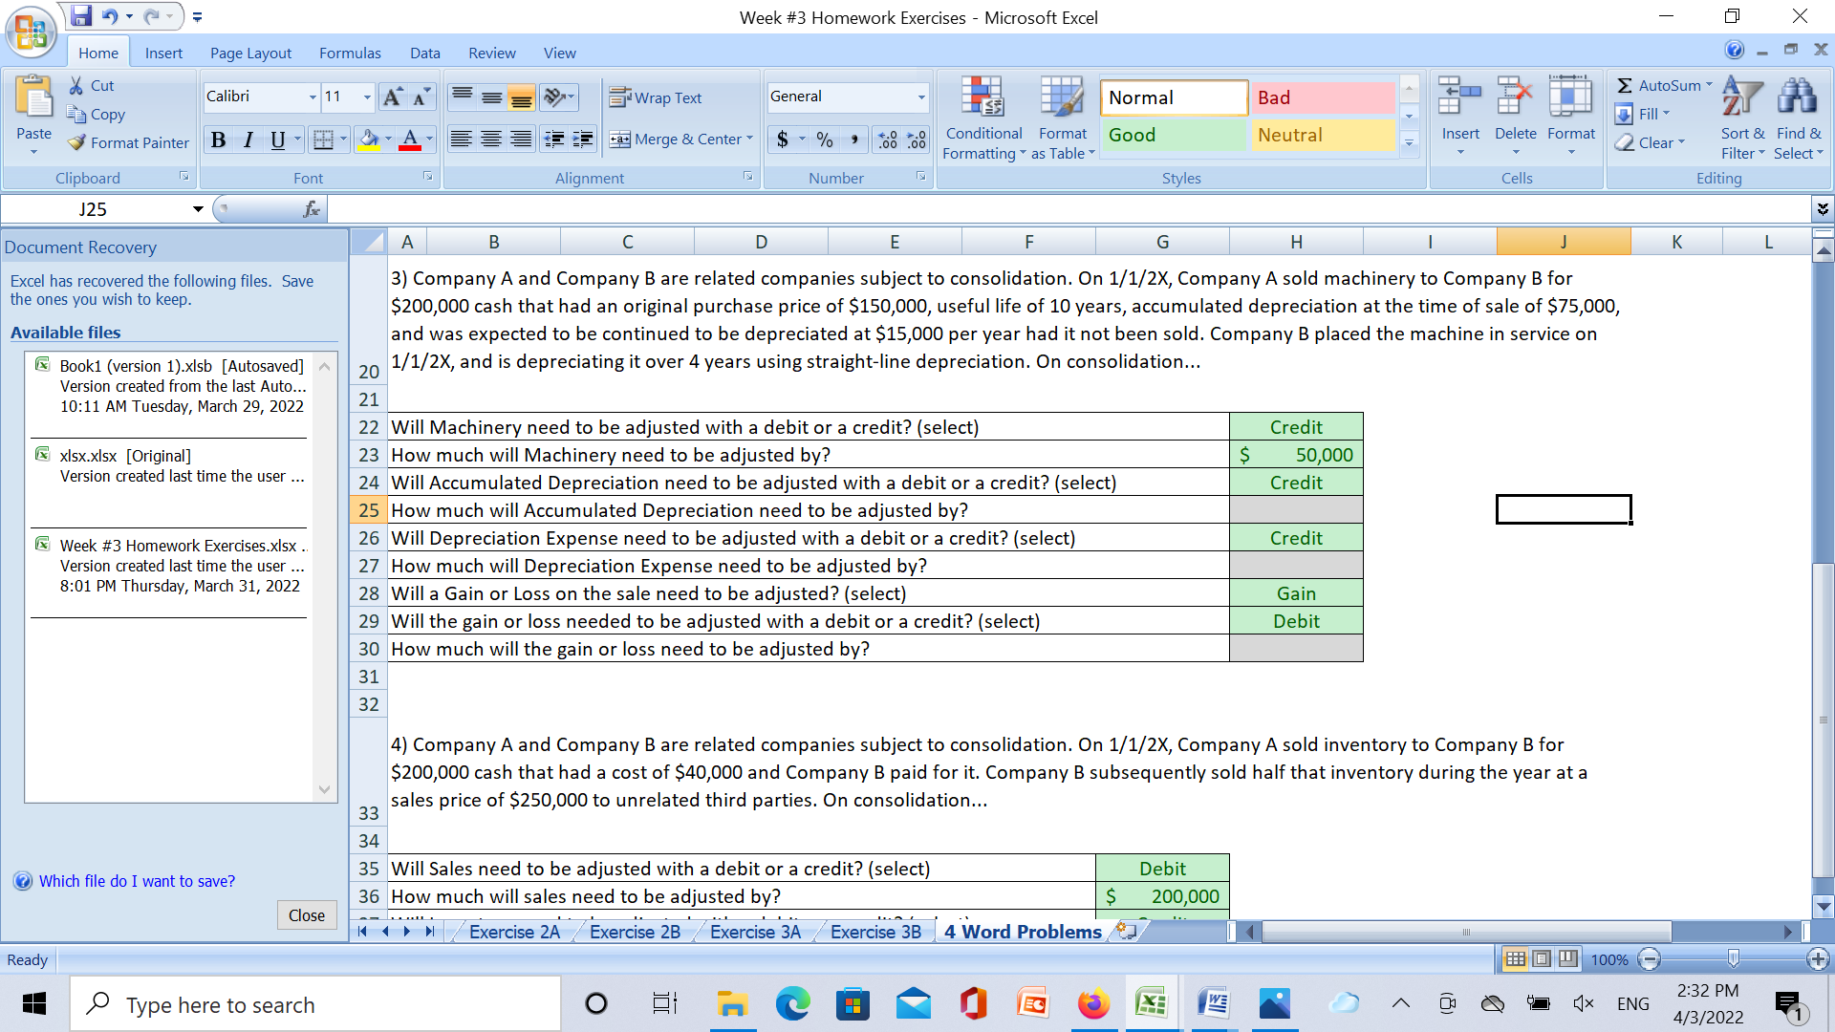Open the font size dropdown
Screen dimensions: 1835x1032
click(x=366, y=97)
